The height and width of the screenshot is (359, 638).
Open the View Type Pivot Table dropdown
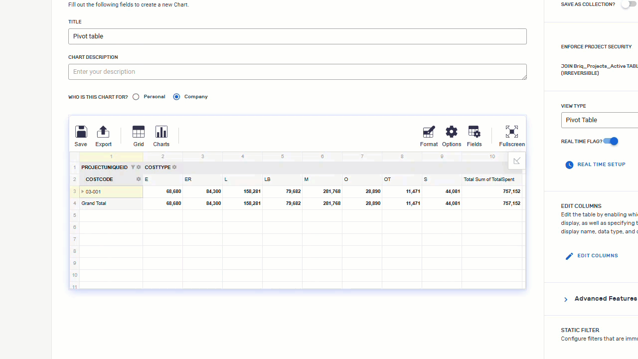600,120
